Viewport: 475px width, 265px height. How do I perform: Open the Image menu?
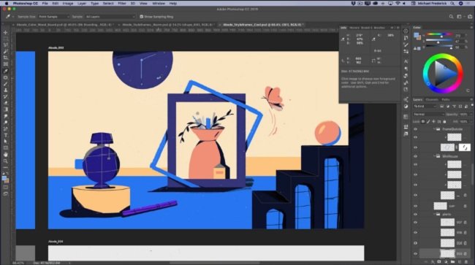point(67,4)
